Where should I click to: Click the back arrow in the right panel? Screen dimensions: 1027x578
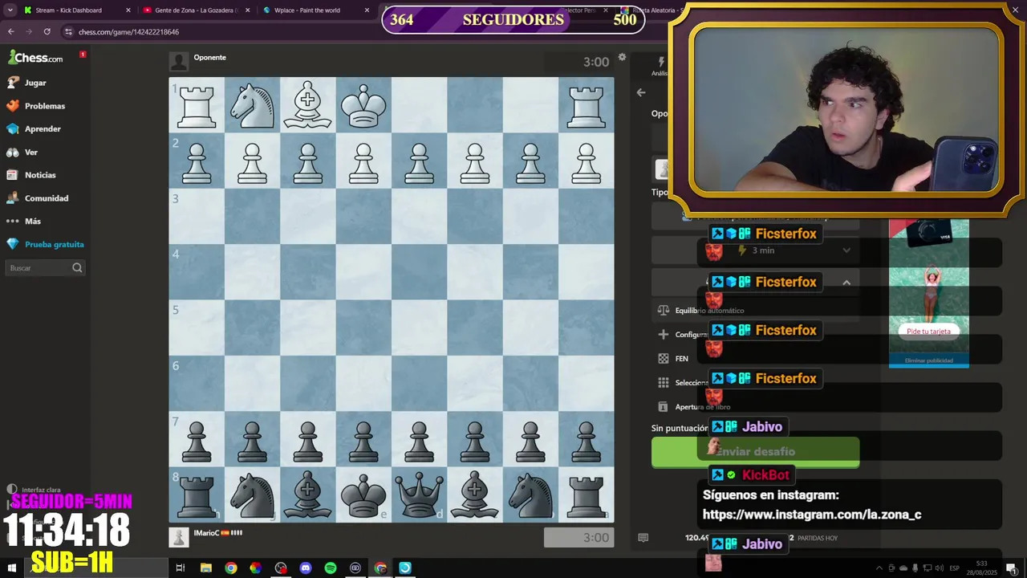640,92
